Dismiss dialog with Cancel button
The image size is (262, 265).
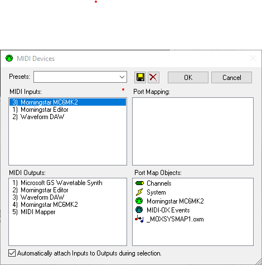pyautogui.click(x=231, y=77)
